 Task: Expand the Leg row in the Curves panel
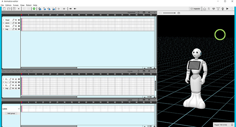click(3, 88)
